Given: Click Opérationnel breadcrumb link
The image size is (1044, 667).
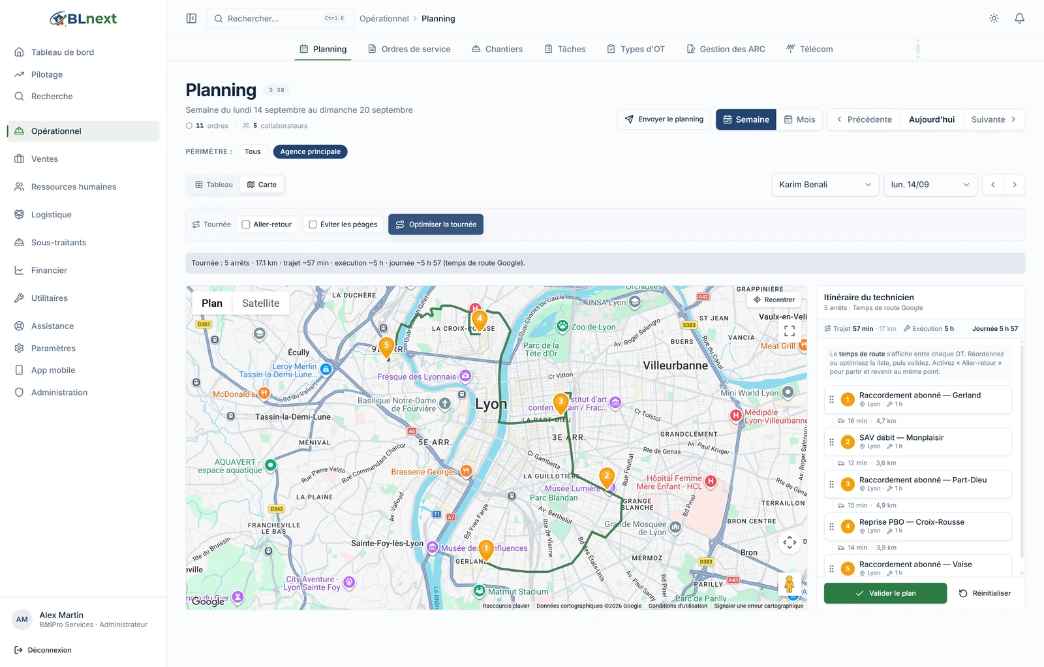Looking at the screenshot, I should coord(384,18).
